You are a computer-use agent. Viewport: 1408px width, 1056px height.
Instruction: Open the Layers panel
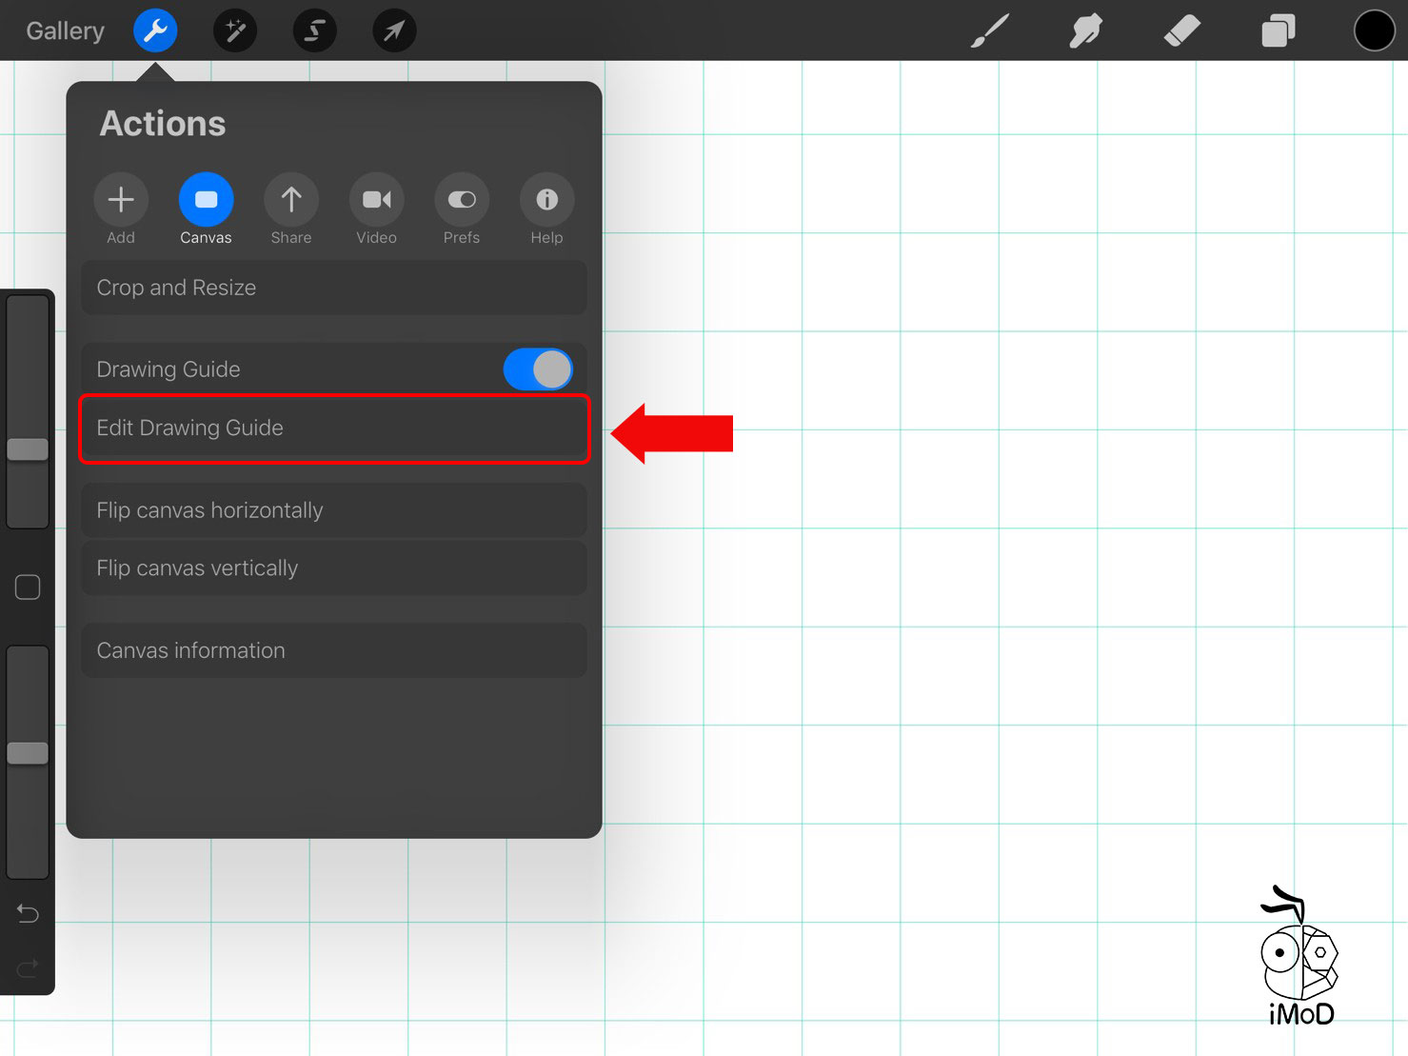[x=1278, y=30]
